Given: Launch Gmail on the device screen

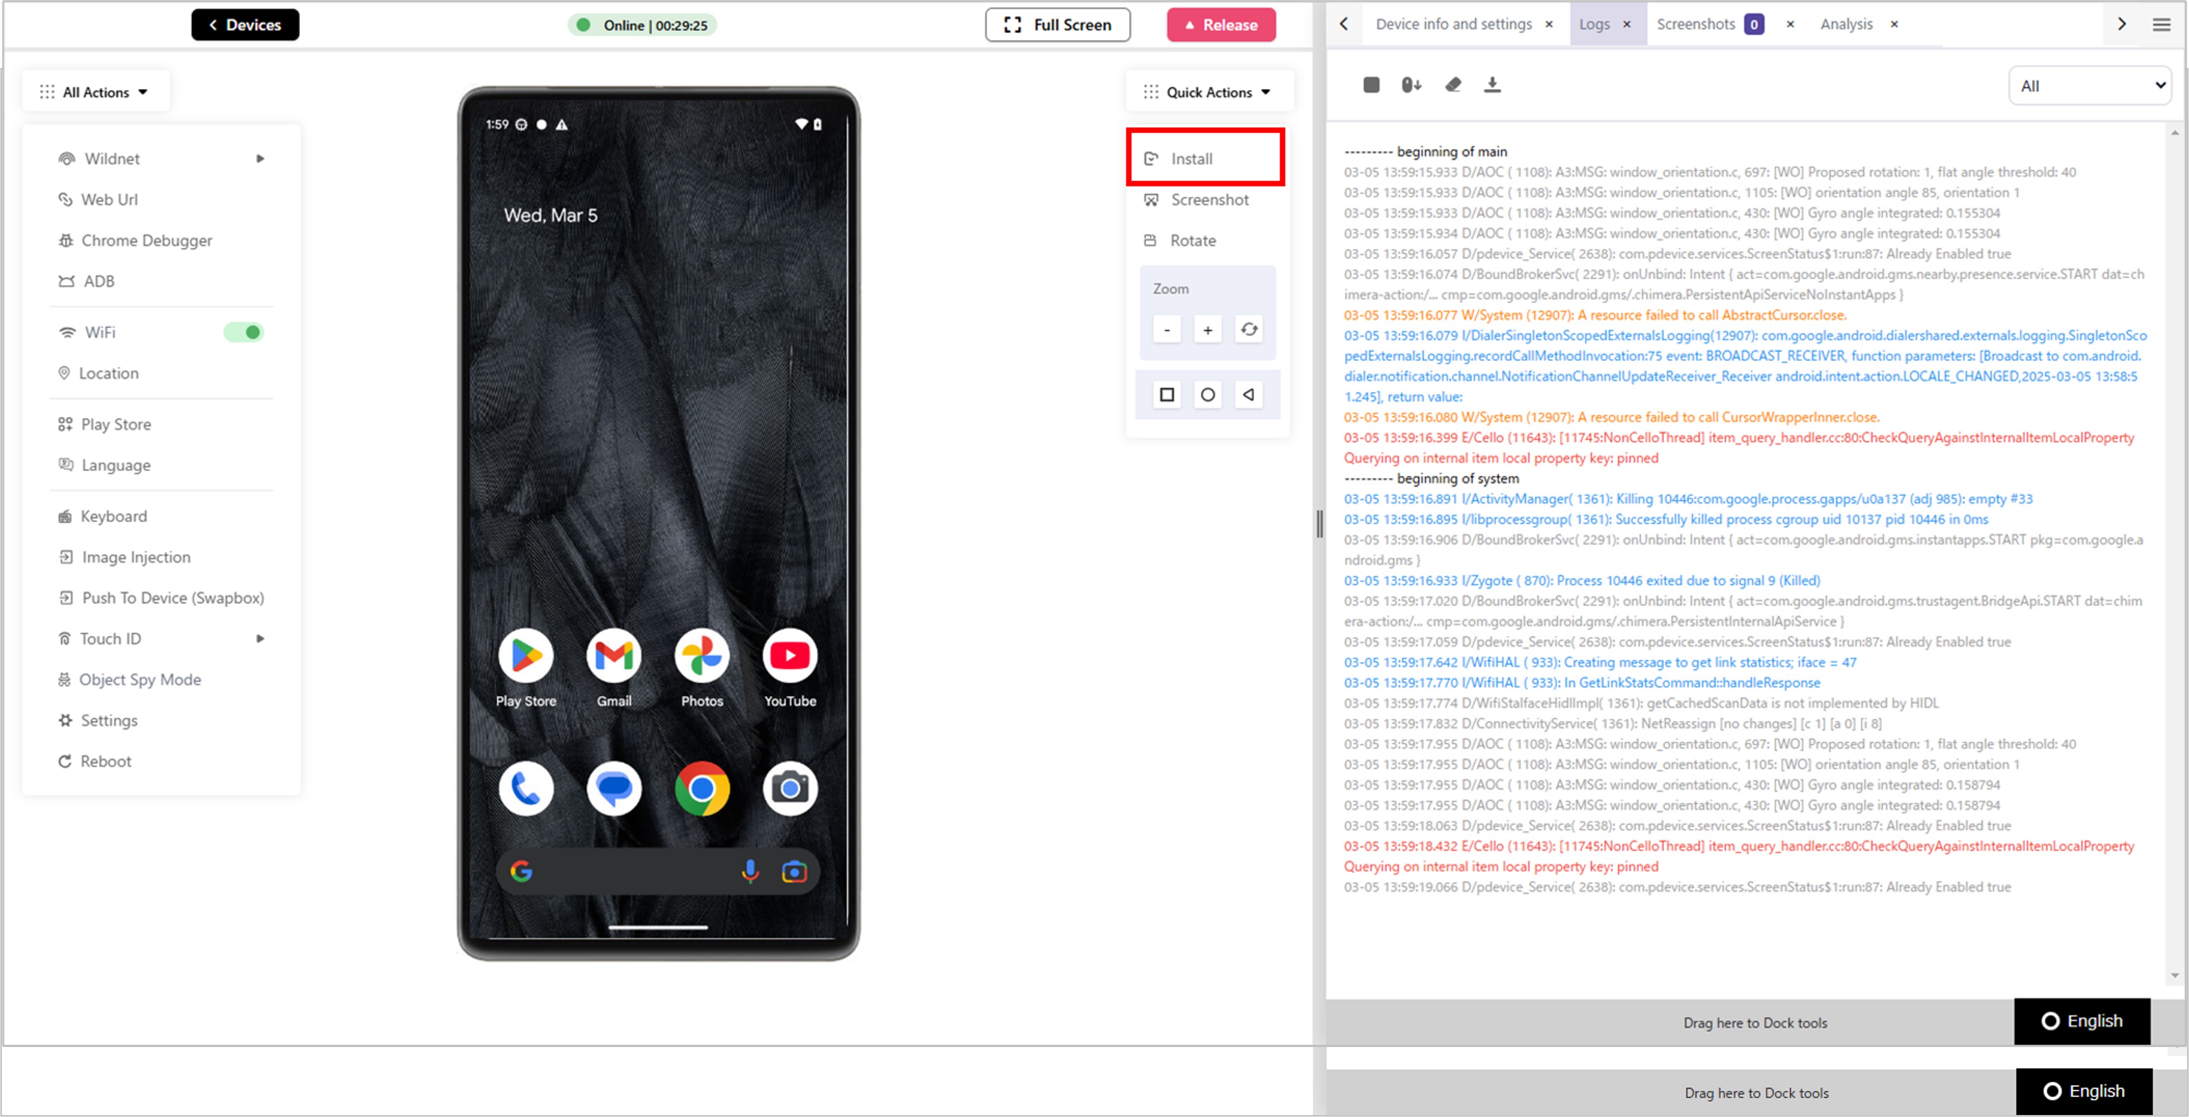Looking at the screenshot, I should click(613, 656).
